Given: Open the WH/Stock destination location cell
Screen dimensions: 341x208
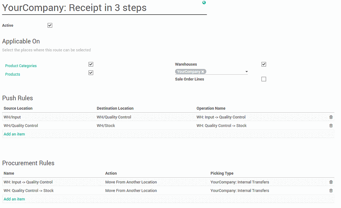Looking at the screenshot, I should (x=106, y=126).
